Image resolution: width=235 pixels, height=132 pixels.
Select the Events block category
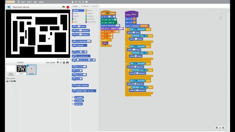pyautogui.click(x=91, y=11)
